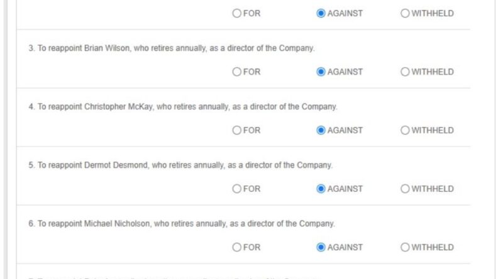Choose WITHHELD for Dermot Desmond resolution
503x279 pixels.
pyautogui.click(x=405, y=189)
